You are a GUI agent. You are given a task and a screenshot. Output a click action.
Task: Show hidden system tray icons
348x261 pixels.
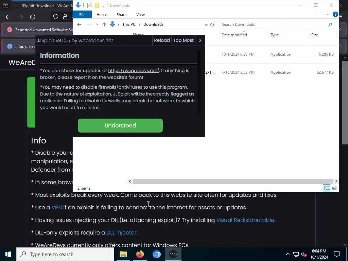pos(288,254)
